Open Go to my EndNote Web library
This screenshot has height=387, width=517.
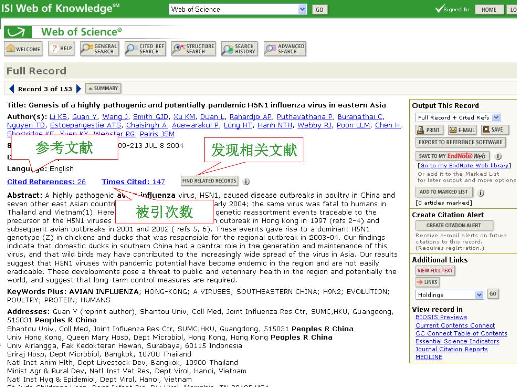[464, 165]
